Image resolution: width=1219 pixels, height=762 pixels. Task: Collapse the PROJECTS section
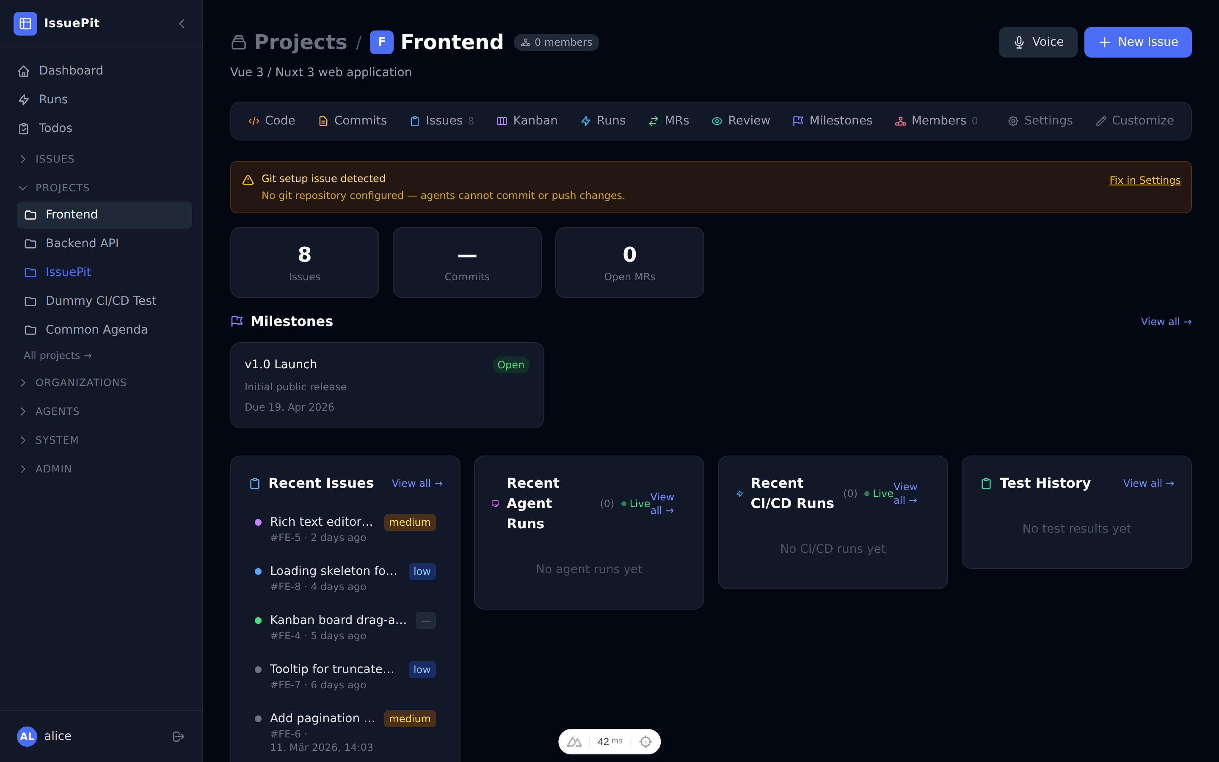point(23,188)
